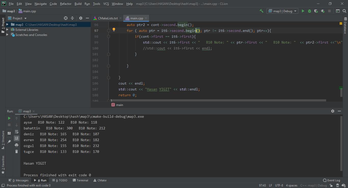The width and height of the screenshot is (348, 188).
Task: Open Run tool window settings gear
Action: (332, 111)
